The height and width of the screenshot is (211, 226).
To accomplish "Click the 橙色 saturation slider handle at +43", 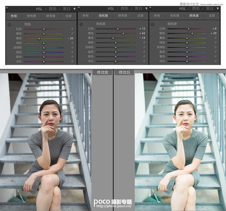I will 123,34.
